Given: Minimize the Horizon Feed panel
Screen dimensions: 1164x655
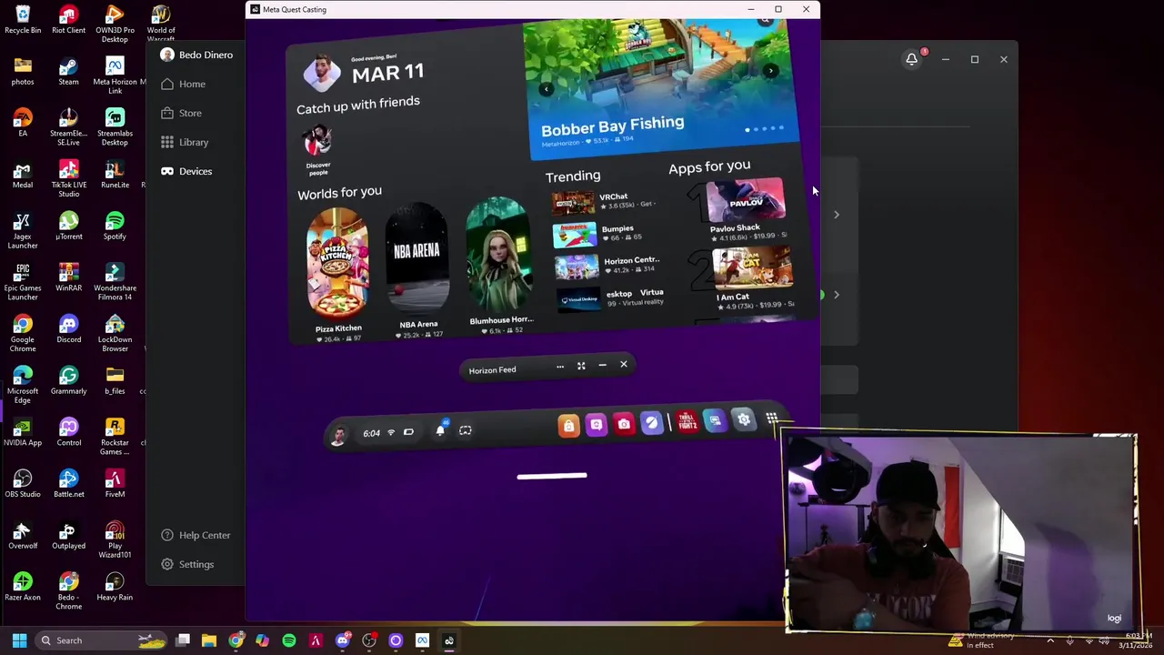Looking at the screenshot, I should click(x=602, y=365).
